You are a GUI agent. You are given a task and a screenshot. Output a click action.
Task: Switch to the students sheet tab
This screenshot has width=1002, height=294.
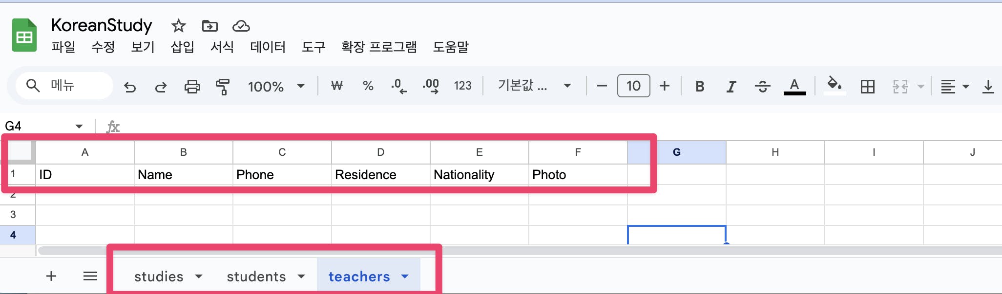(x=256, y=276)
